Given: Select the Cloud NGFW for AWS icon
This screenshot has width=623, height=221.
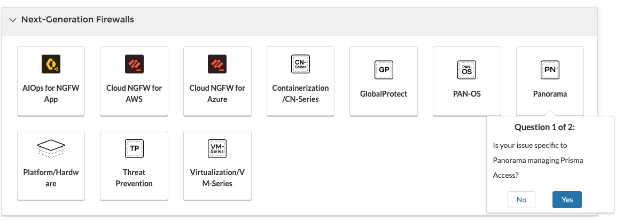Looking at the screenshot, I should pyautogui.click(x=134, y=64).
